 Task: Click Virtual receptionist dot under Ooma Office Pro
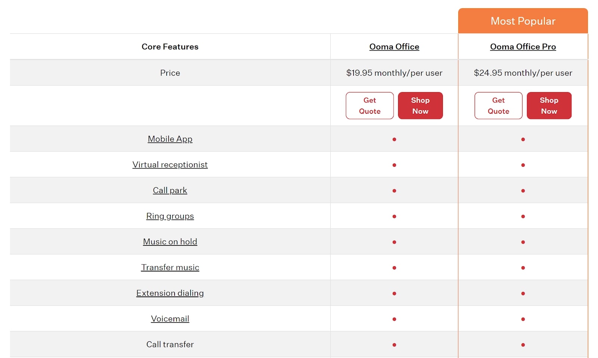pos(523,165)
